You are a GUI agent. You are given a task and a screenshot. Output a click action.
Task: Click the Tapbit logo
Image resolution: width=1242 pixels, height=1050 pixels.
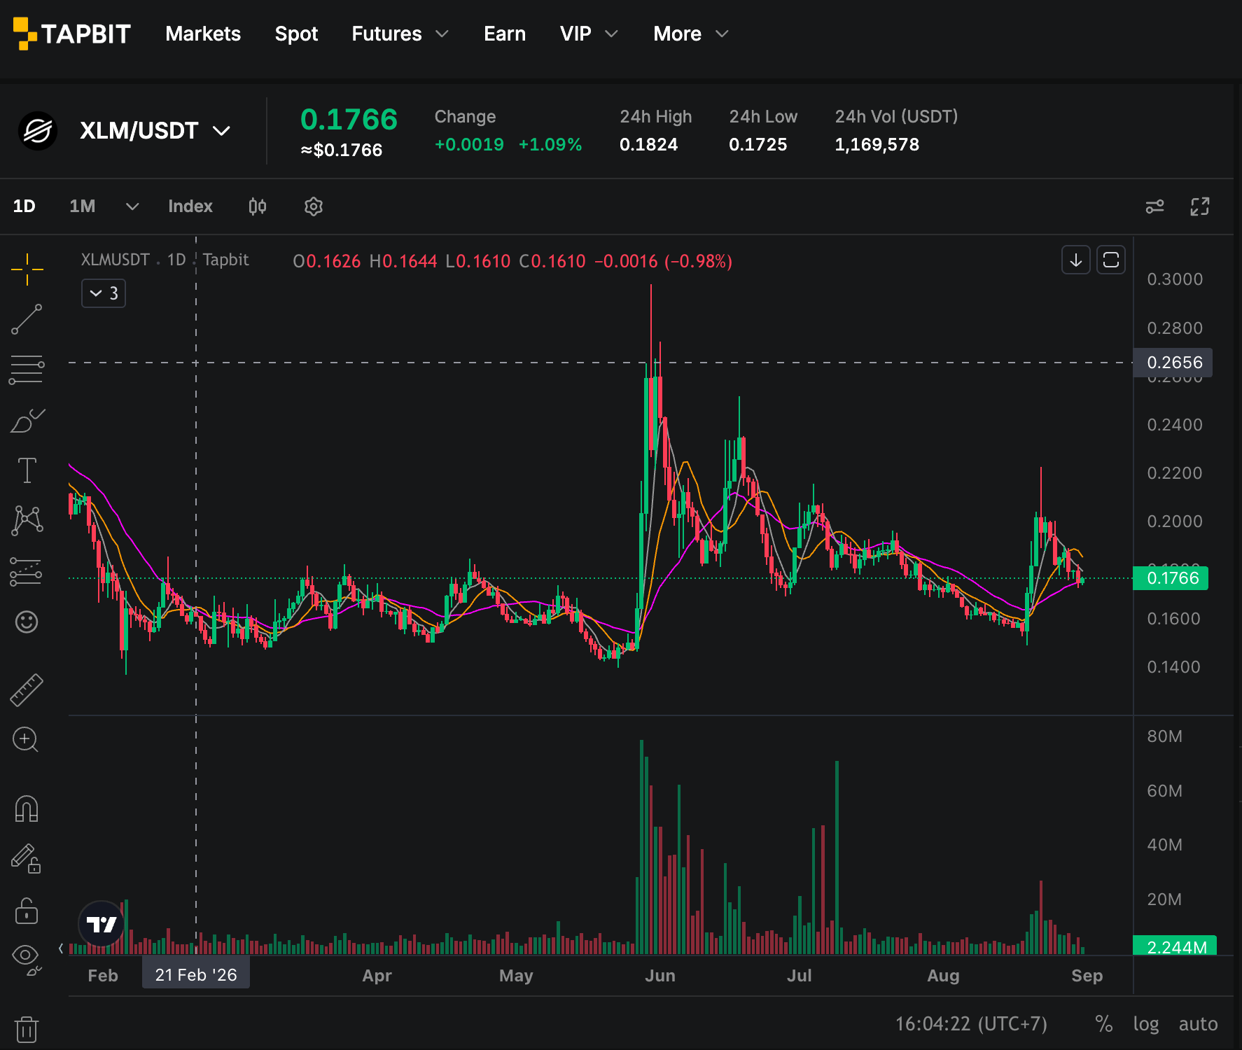pyautogui.click(x=72, y=34)
